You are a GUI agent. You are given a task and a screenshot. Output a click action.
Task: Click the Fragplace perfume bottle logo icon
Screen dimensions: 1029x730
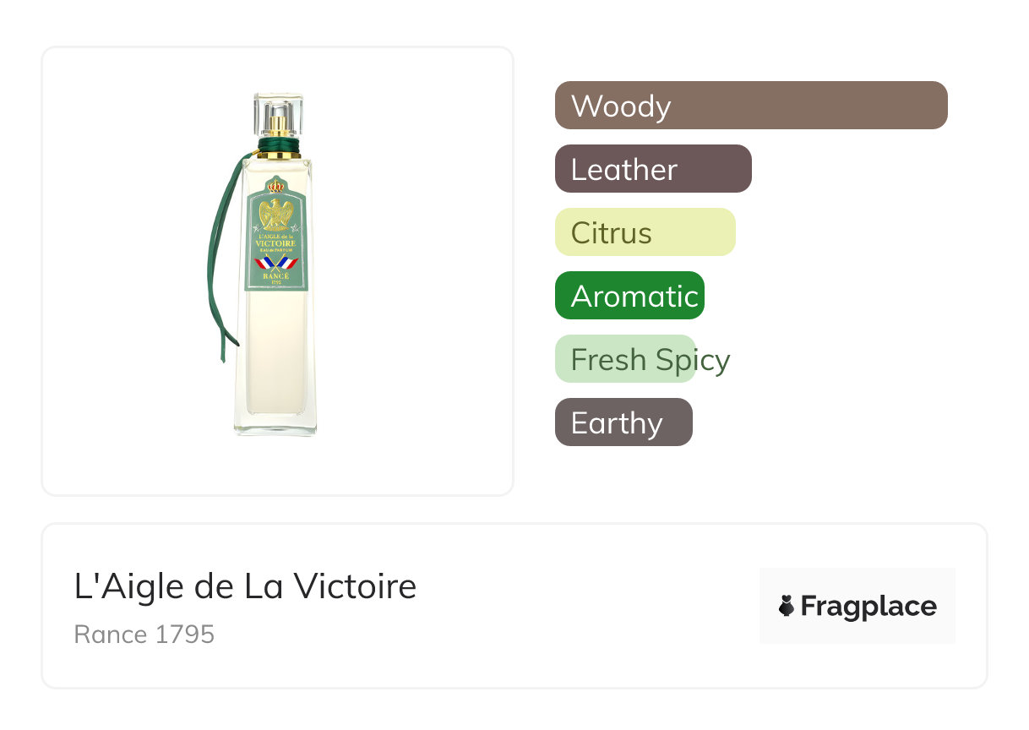point(787,606)
